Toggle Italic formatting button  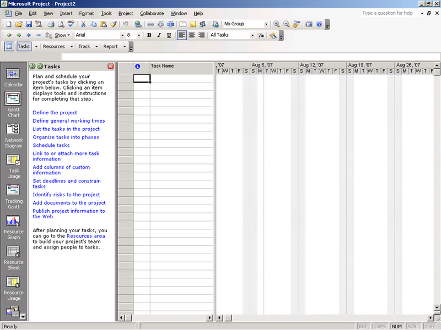tap(159, 35)
